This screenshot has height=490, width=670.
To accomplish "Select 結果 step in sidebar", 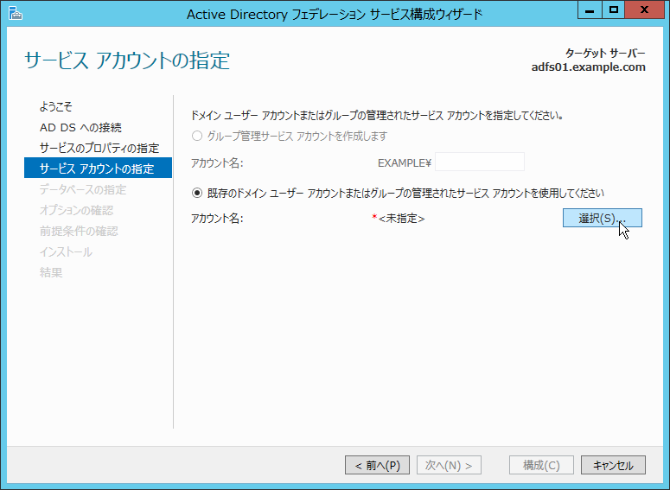I will tap(51, 272).
